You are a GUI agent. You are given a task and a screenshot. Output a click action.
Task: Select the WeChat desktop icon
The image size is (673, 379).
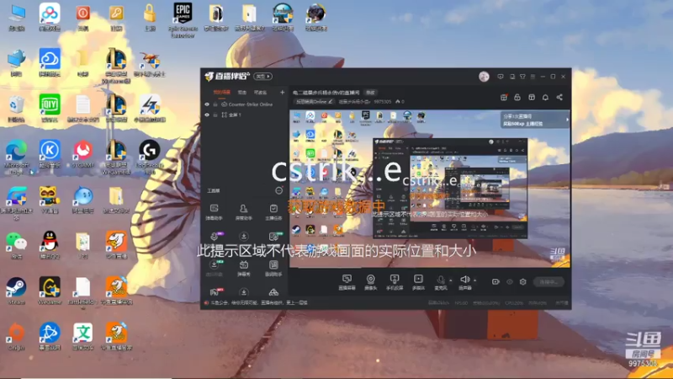(16, 245)
